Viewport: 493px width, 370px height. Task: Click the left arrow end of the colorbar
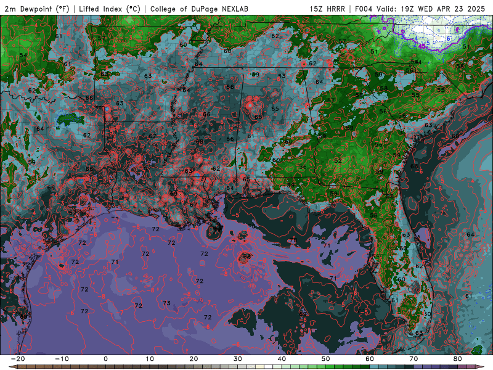pos(12,366)
